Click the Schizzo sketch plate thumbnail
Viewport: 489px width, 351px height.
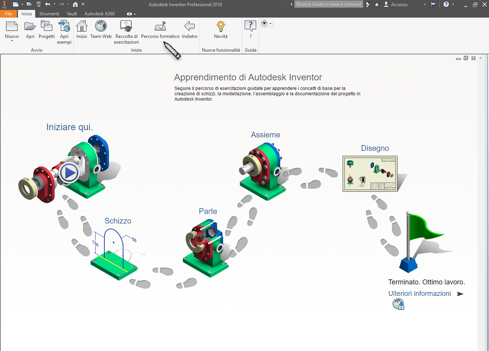115,255
